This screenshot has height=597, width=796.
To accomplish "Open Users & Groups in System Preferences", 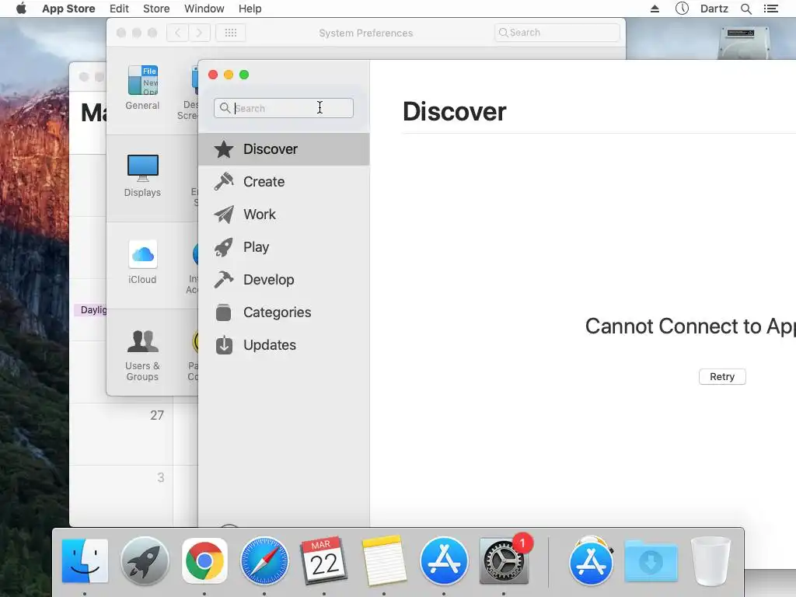I will point(143,355).
